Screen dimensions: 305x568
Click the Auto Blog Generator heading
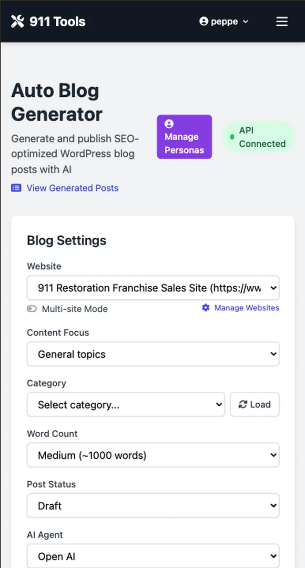coord(57,102)
